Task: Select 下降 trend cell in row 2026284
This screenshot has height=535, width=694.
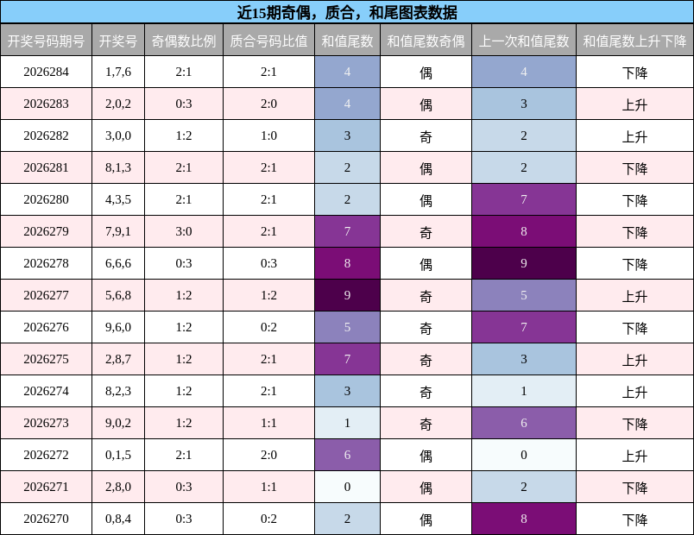Action: (x=634, y=72)
